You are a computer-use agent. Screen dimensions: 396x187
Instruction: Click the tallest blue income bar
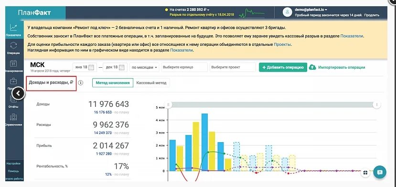(204, 142)
